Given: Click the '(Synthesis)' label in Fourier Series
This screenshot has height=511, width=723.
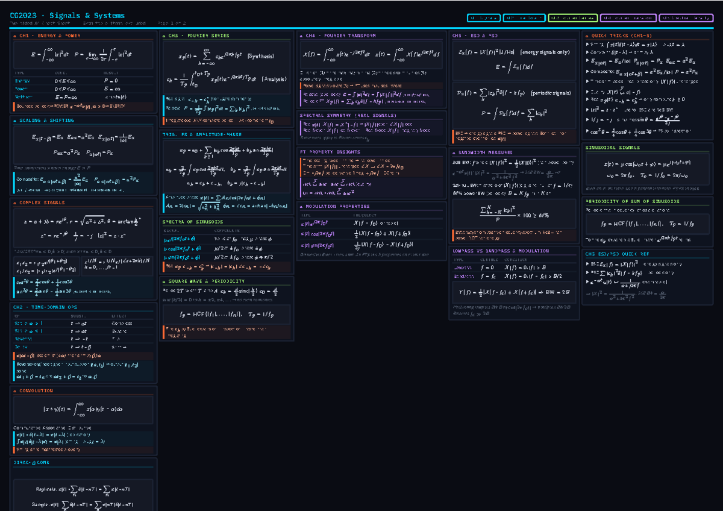Looking at the screenshot, I should (260, 56).
